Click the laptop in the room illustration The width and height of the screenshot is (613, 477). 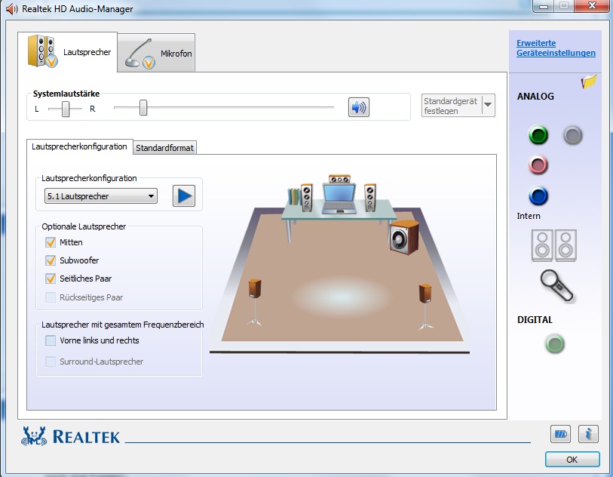[339, 198]
